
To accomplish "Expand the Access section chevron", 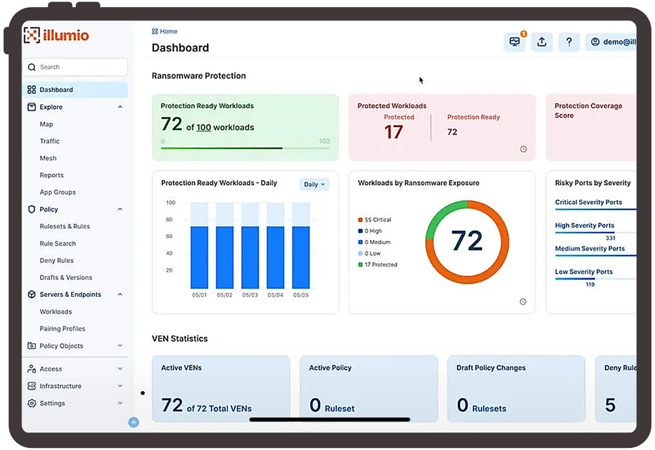I will (x=120, y=369).
